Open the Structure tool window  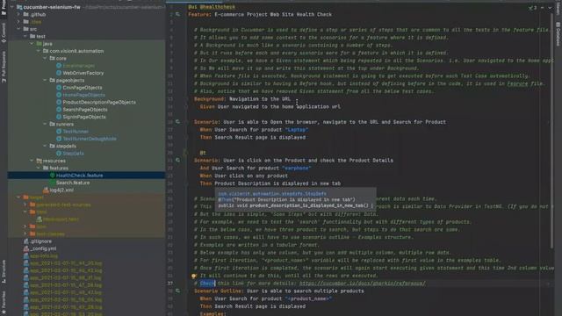(x=4, y=271)
